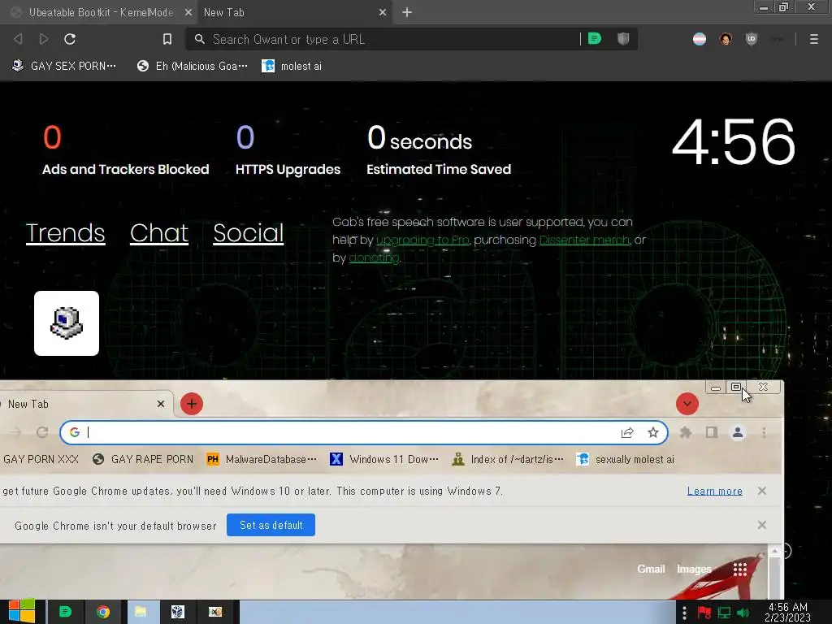832x624 pixels.
Task: Open the Action Center flag icon
Action: tap(704, 613)
